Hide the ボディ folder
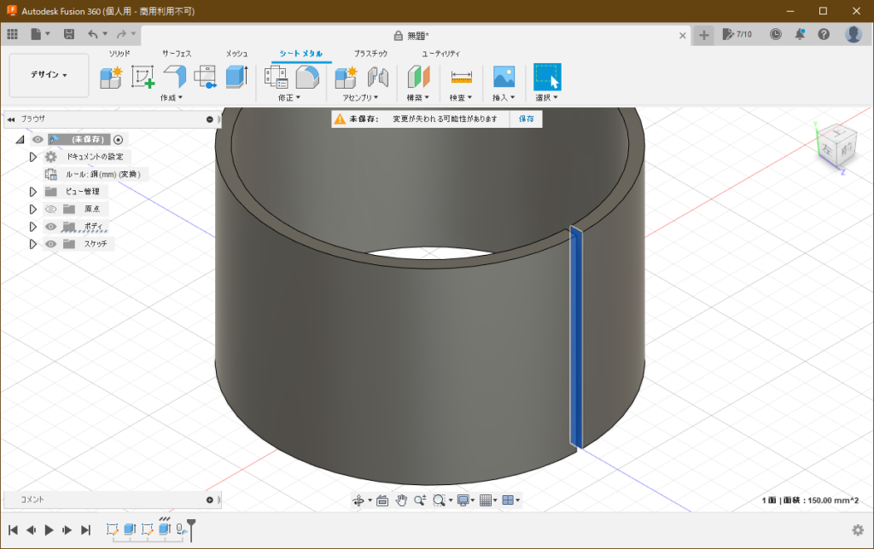Image resolution: width=874 pixels, height=549 pixels. pos(50,227)
